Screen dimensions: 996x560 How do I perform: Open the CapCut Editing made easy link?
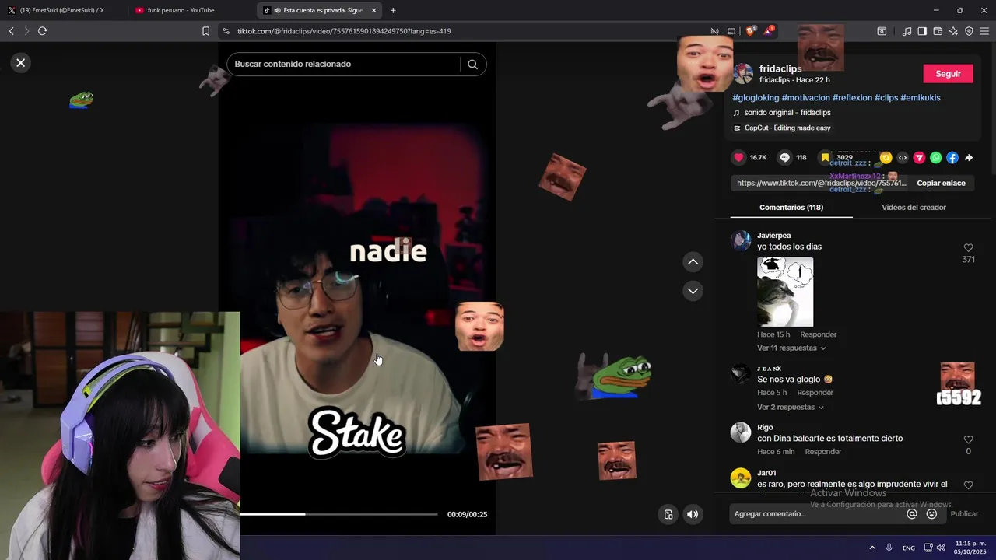(x=787, y=128)
